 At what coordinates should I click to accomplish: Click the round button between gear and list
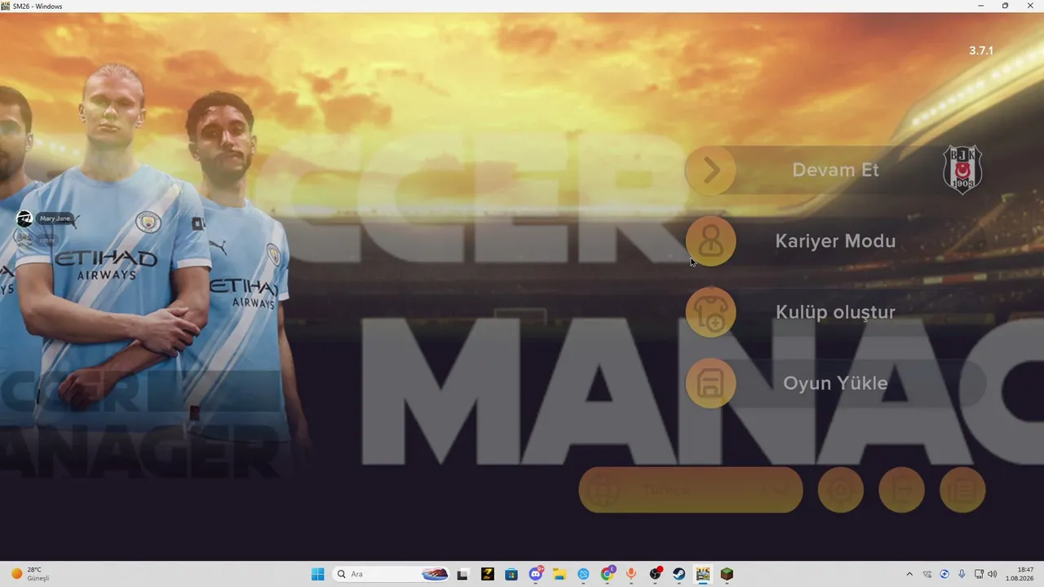901,490
